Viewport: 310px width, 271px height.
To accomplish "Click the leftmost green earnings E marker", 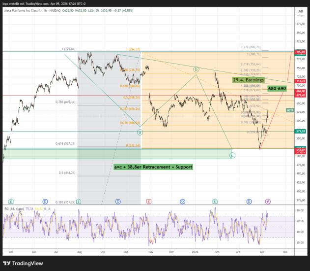I will click(11, 202).
